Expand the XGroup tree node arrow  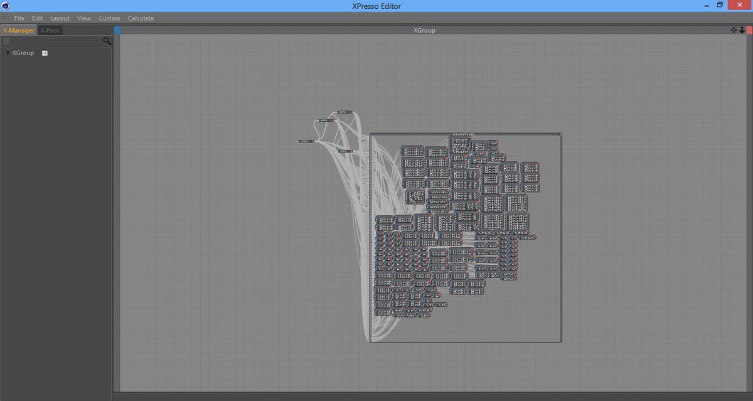coord(8,53)
